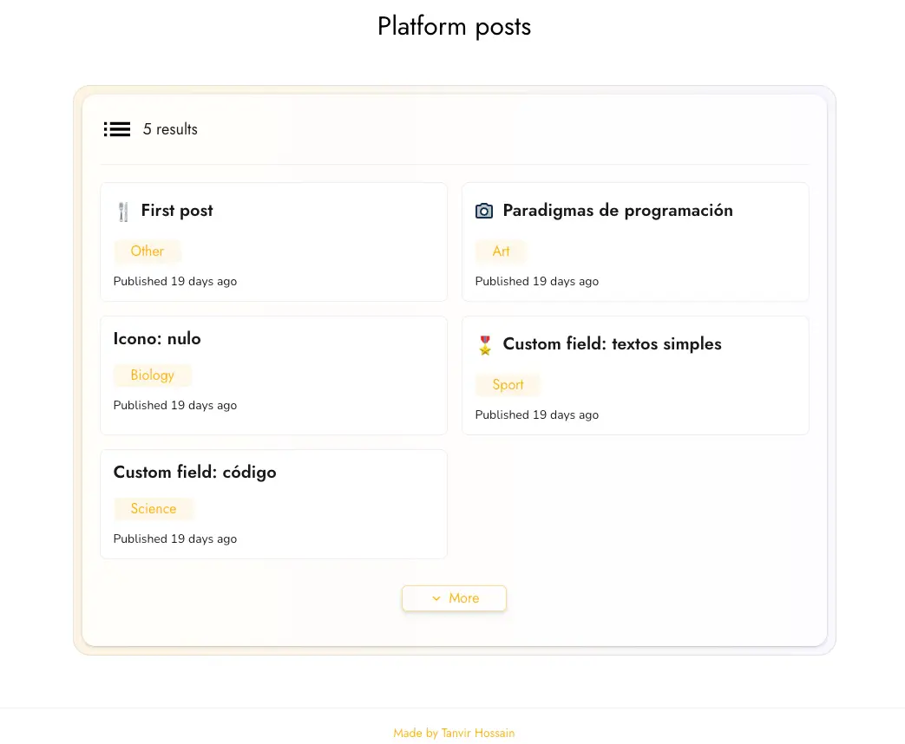The width and height of the screenshot is (905, 744).
Task: Open the Icono: nulo post
Action: (157, 339)
